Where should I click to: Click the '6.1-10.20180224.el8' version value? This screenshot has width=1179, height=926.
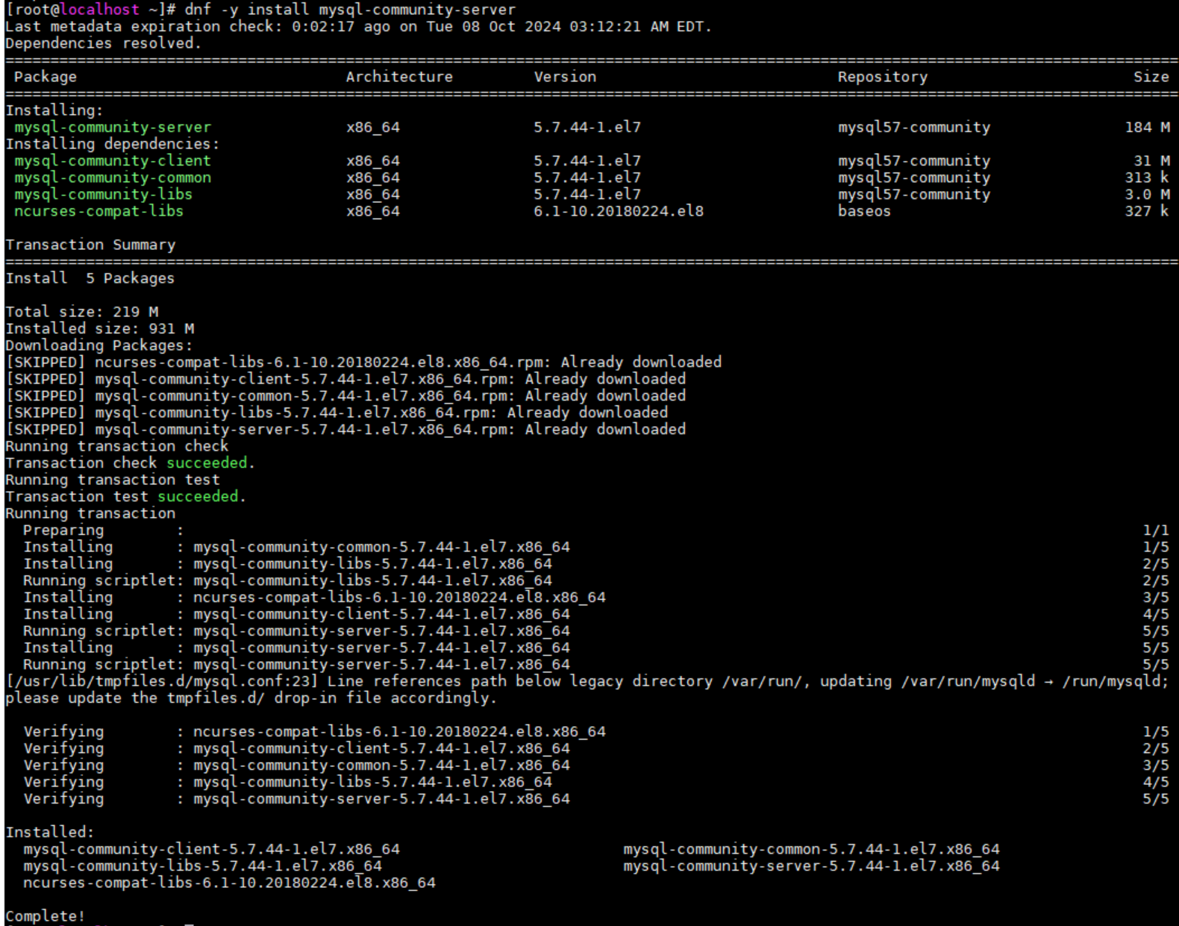(x=619, y=211)
